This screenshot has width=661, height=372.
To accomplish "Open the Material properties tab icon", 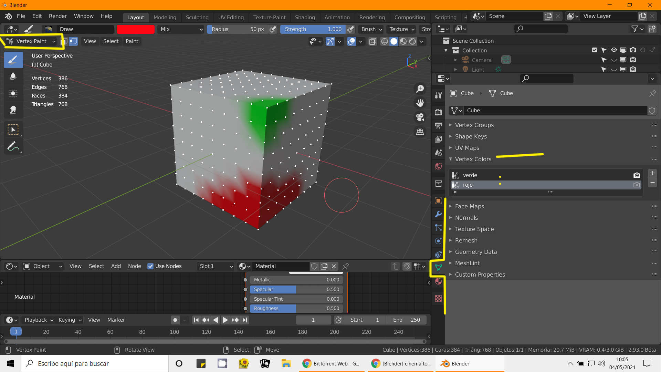I will [x=438, y=281].
